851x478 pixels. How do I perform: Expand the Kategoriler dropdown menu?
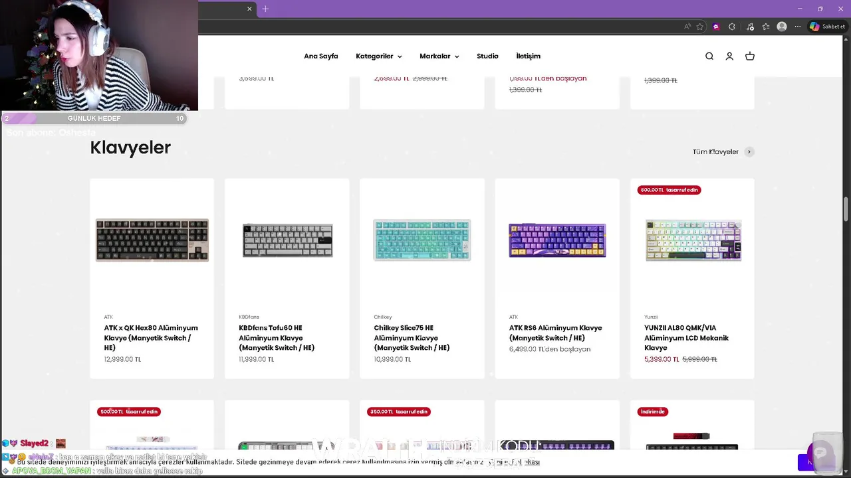[378, 56]
